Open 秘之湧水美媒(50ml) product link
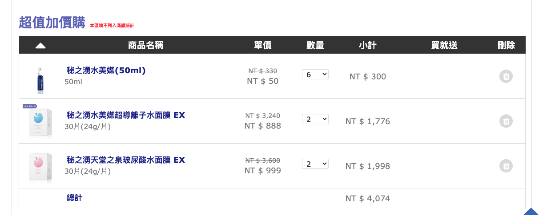Viewport: 547px width, 215px height. coord(106,70)
